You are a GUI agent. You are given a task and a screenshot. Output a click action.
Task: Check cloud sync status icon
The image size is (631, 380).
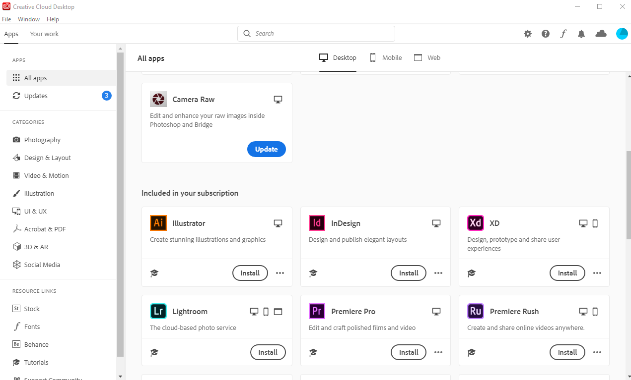(x=601, y=33)
